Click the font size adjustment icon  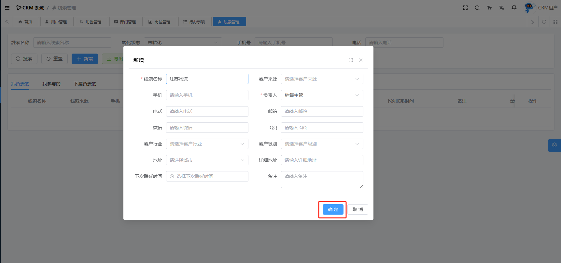(489, 8)
